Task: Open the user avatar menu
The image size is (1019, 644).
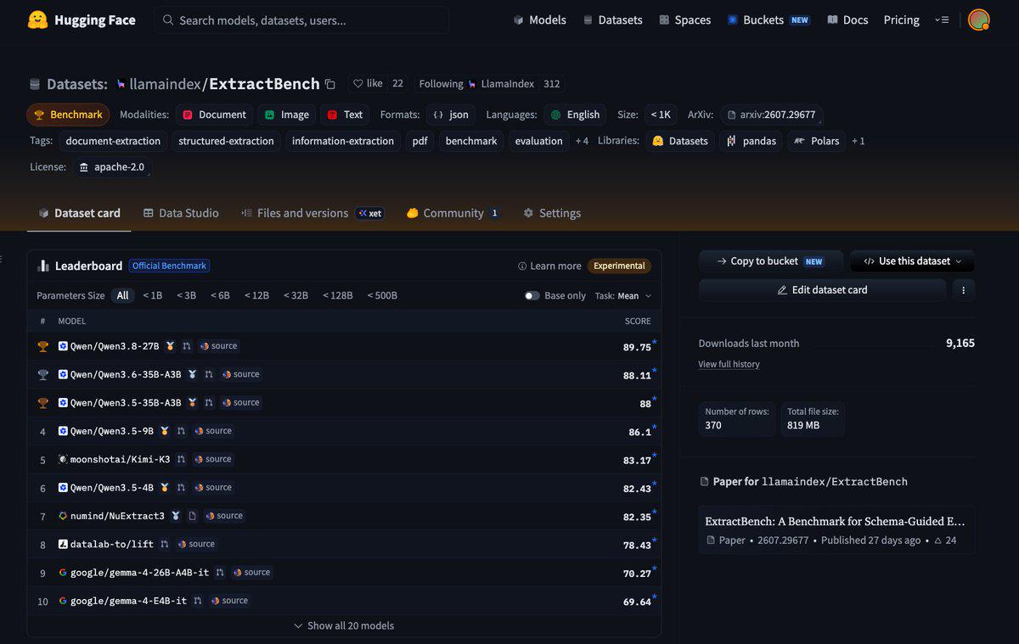Action: pyautogui.click(x=979, y=20)
